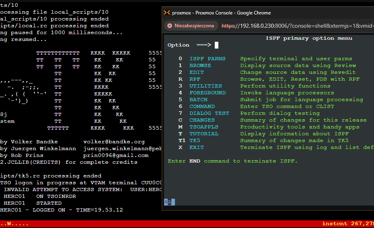Click 'Enter TSO command or CLIST' description
This screenshot has width=374, height=228.
click(x=287, y=106)
